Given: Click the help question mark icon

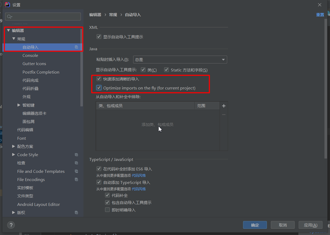Looking at the screenshot, I should [11, 225].
